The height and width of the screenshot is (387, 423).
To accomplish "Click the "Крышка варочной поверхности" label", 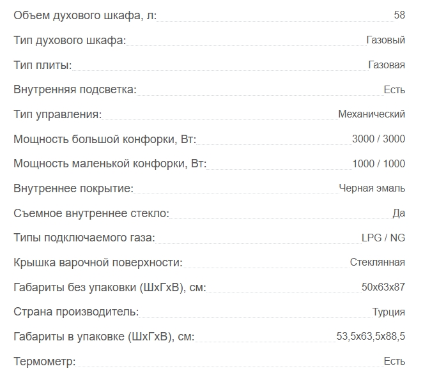I will coord(98,262).
